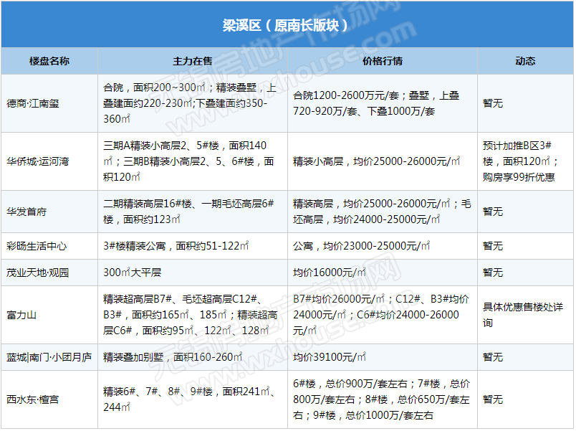This screenshot has height=431, width=576.
Task: Select the 均价39100元/㎡ price cell
Action: [330, 357]
